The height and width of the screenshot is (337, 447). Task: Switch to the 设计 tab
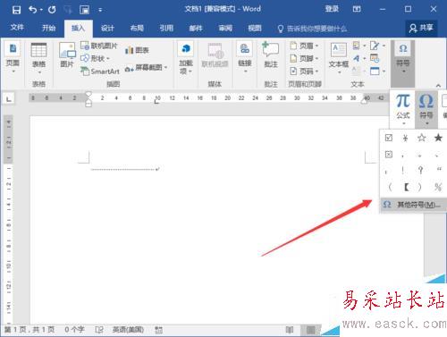[107, 29]
